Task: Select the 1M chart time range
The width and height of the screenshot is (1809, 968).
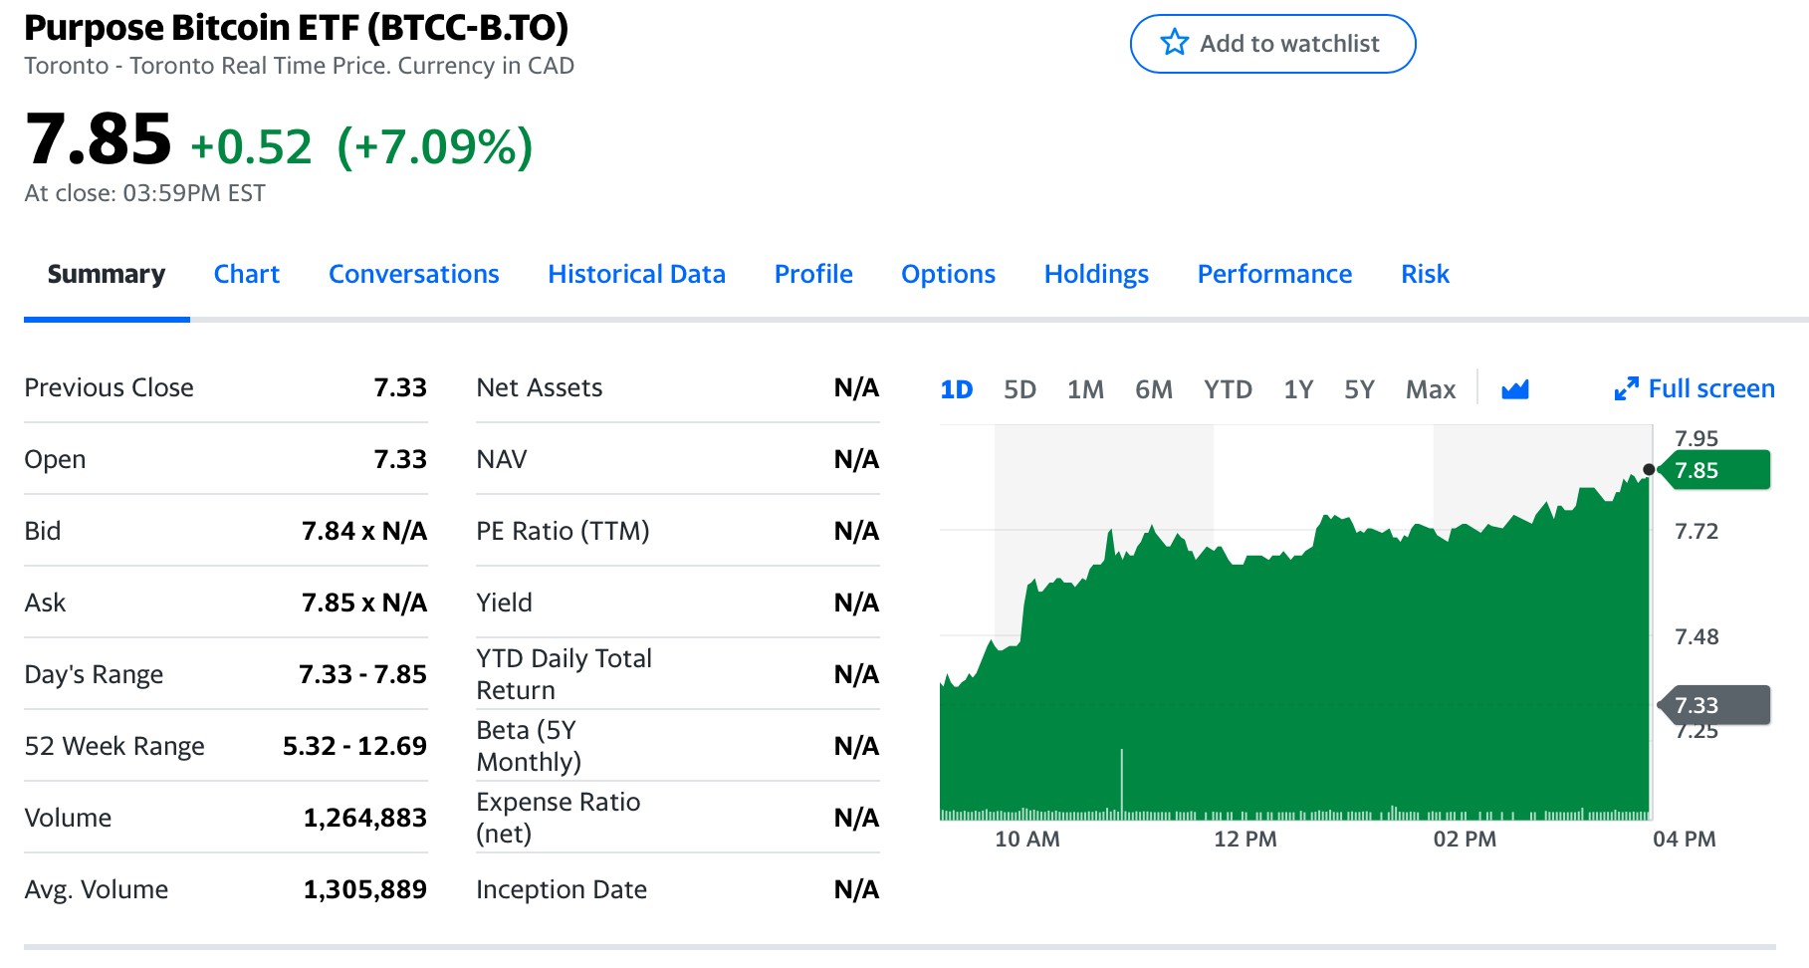Action: coord(1085,389)
